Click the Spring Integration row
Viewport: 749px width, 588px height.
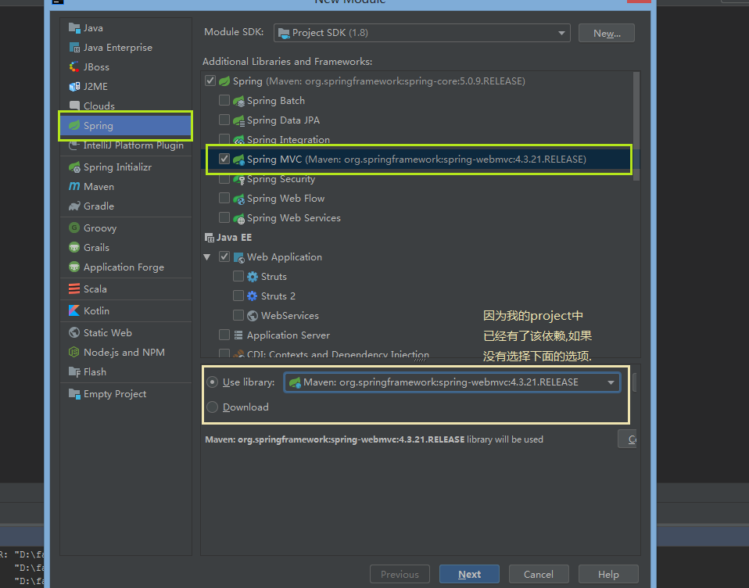pos(417,139)
